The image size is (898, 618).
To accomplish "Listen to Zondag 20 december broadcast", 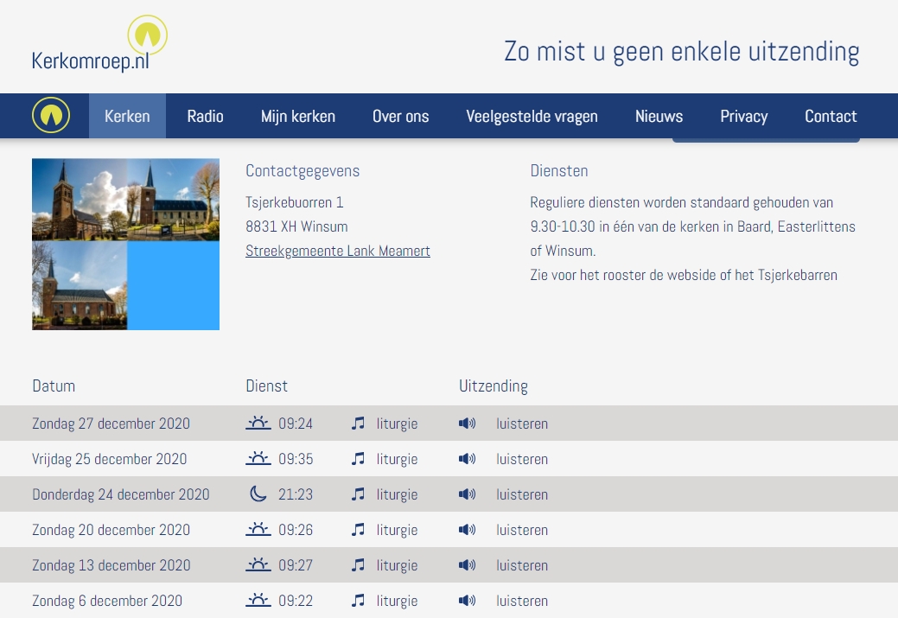I will point(522,530).
